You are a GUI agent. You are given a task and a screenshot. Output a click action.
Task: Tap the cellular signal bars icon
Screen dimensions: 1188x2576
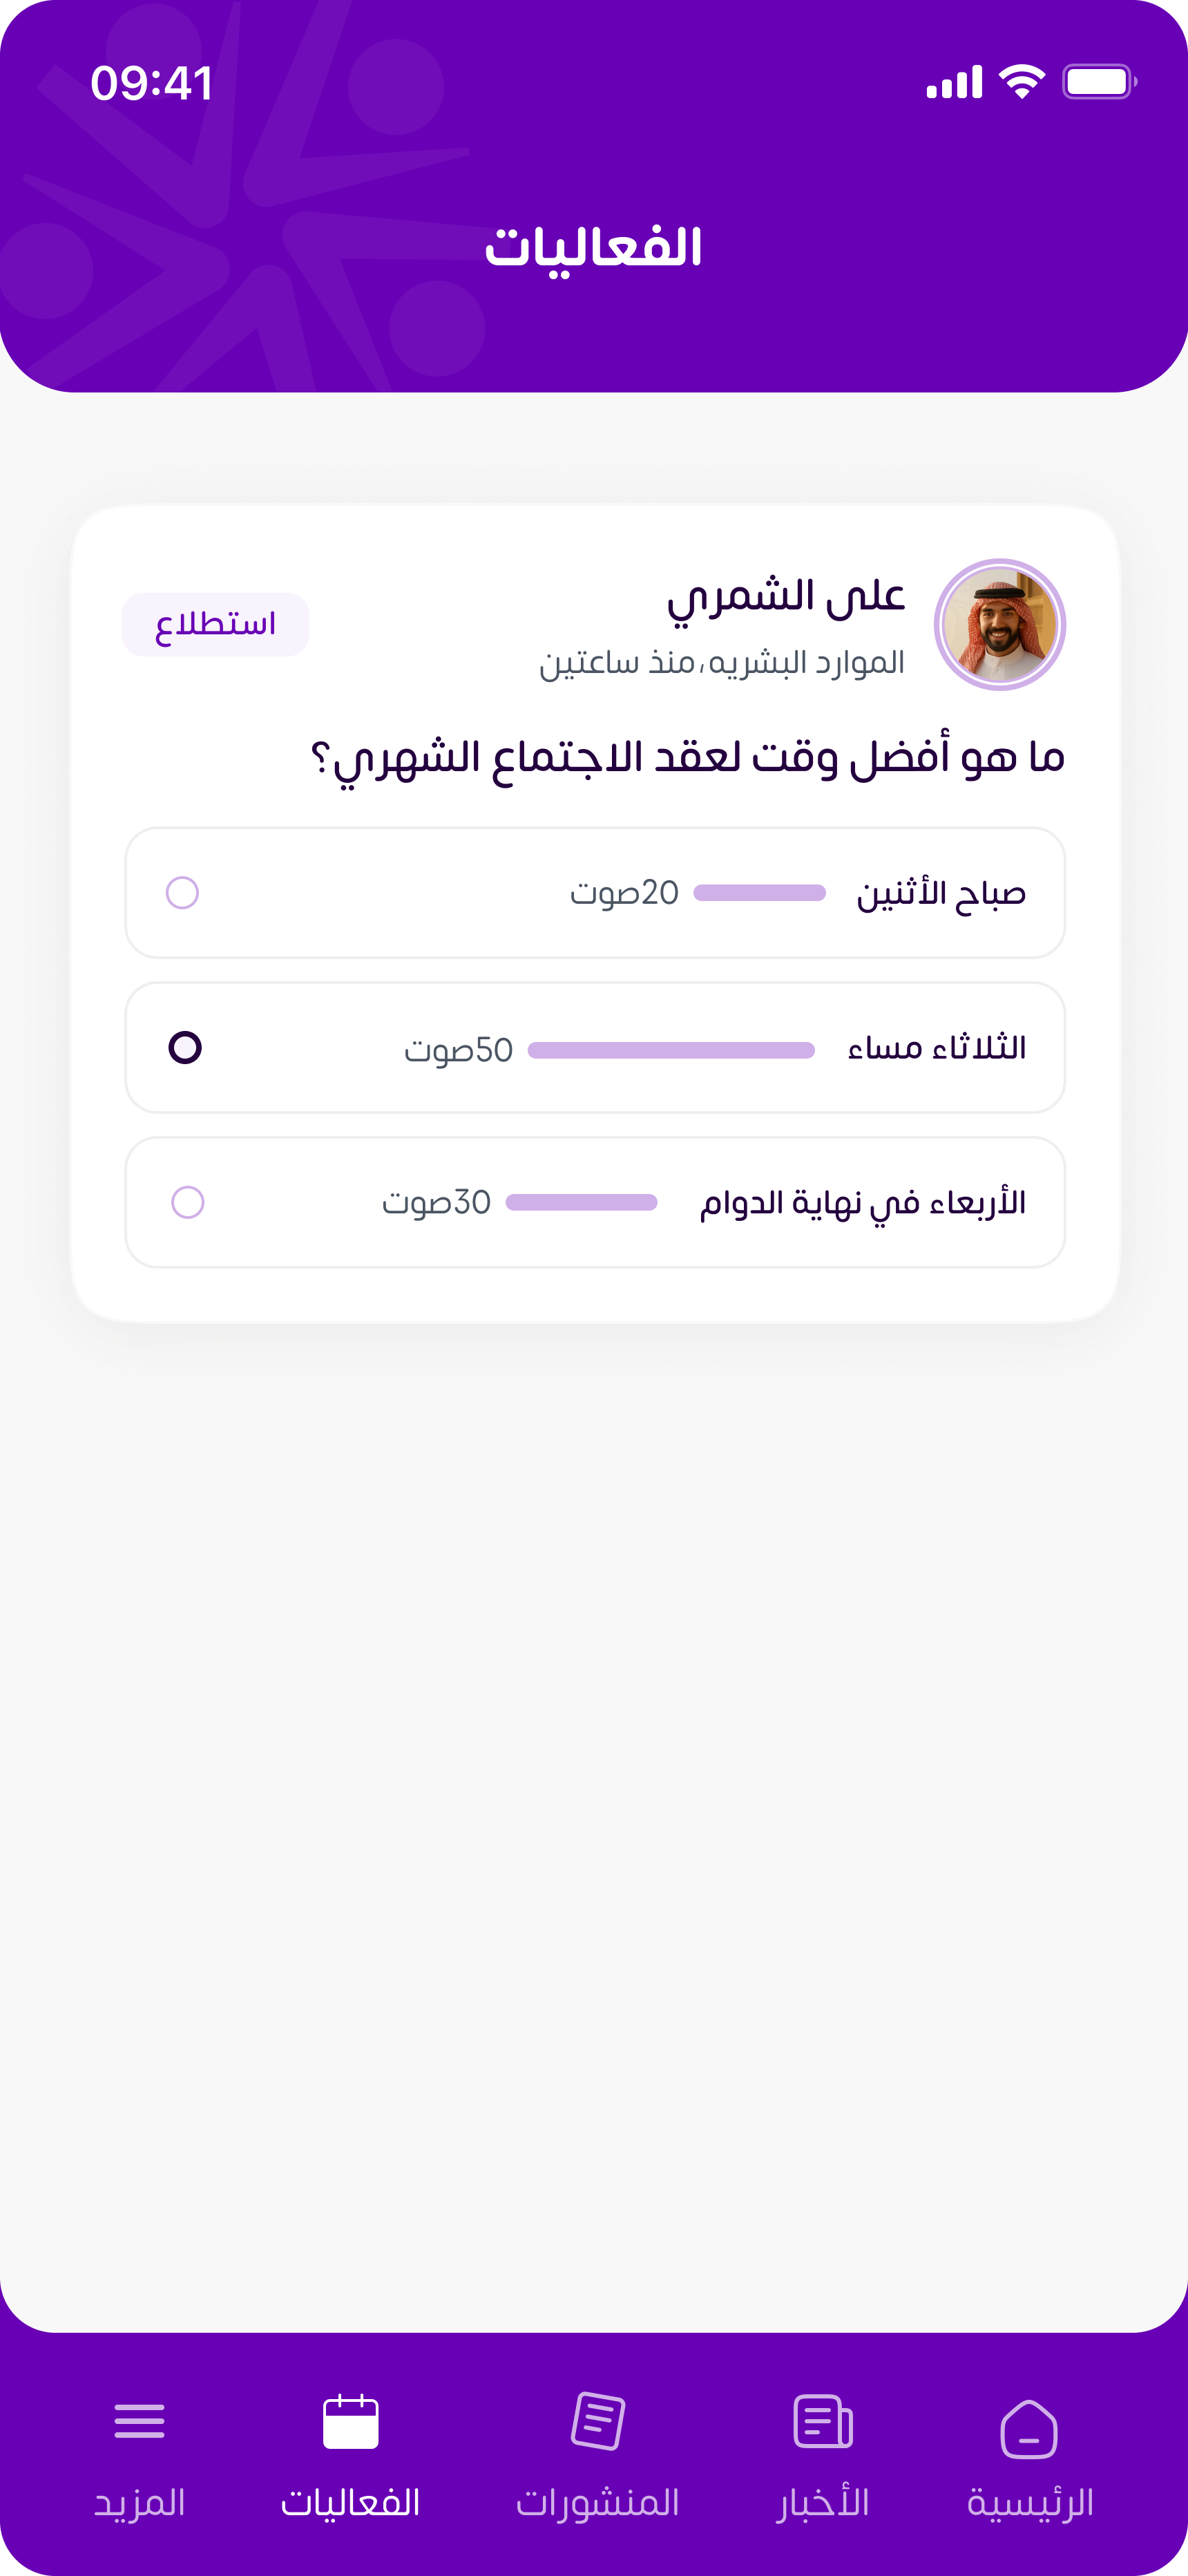(954, 82)
